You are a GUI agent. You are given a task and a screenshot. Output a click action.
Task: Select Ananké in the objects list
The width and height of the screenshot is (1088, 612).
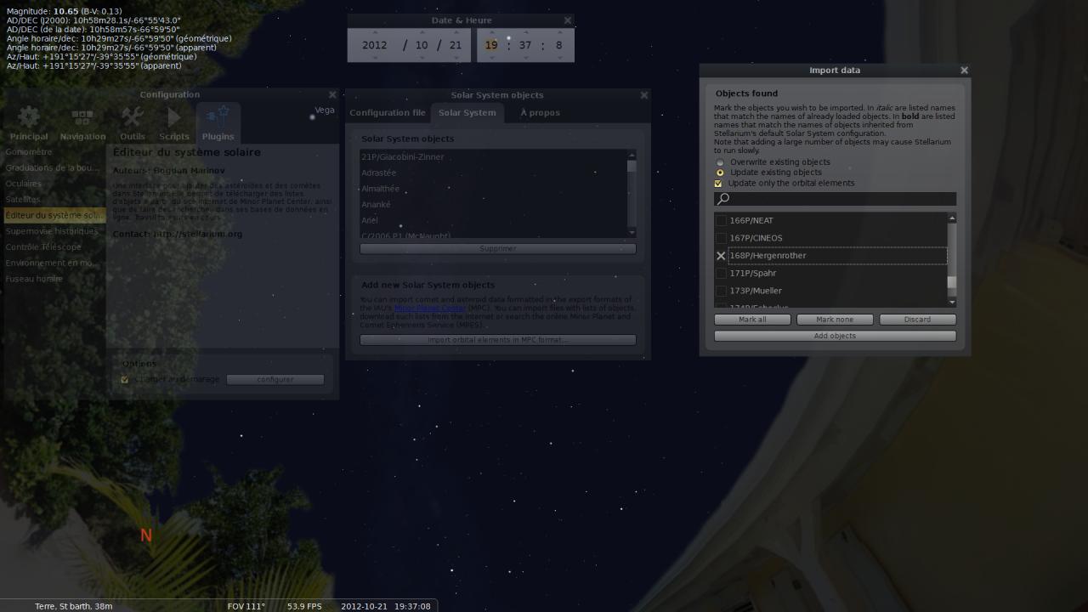point(493,205)
